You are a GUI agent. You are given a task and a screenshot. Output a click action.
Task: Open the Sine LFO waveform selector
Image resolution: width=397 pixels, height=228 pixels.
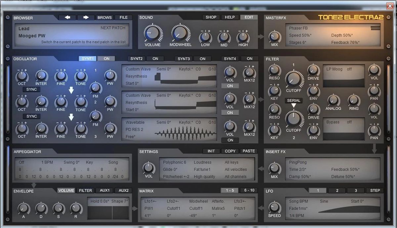click(324, 201)
